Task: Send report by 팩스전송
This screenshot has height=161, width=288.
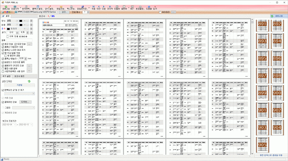Action: coord(71,8)
